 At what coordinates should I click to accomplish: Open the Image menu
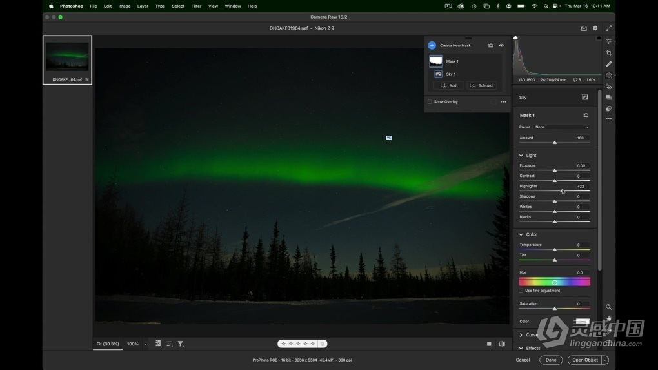click(125, 6)
